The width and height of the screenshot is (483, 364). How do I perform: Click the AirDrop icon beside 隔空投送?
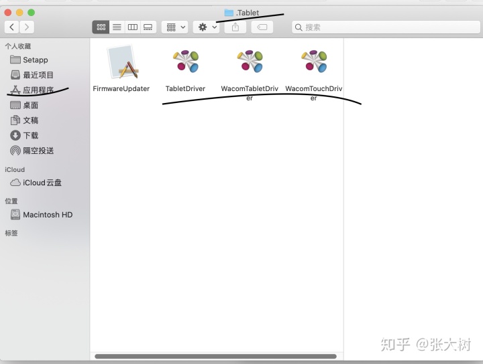15,151
